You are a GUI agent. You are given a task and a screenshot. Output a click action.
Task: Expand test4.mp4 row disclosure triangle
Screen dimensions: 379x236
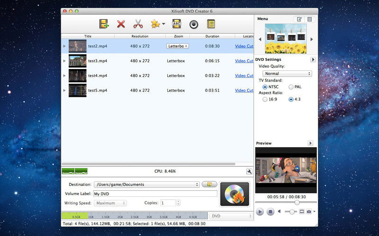pyautogui.click(x=64, y=76)
